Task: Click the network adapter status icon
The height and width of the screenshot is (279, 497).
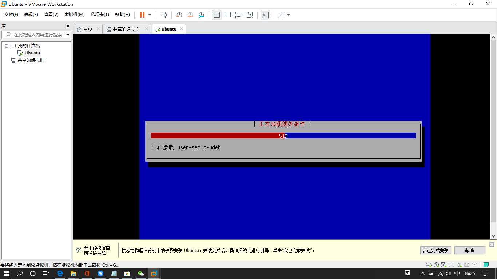Action: [x=444, y=265]
